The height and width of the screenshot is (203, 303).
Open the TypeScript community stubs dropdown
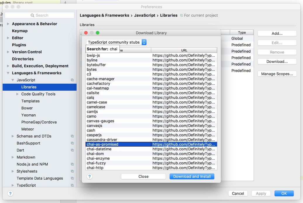tap(116, 42)
